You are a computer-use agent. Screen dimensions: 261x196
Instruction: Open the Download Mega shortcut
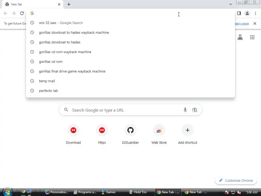coord(73,135)
